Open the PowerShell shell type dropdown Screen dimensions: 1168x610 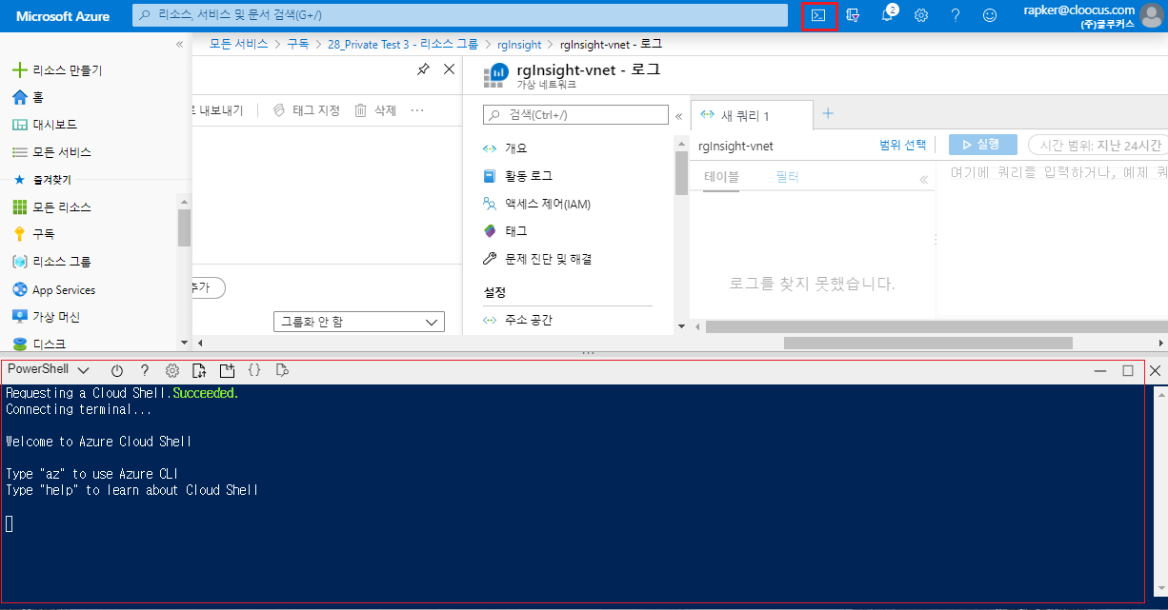48,369
